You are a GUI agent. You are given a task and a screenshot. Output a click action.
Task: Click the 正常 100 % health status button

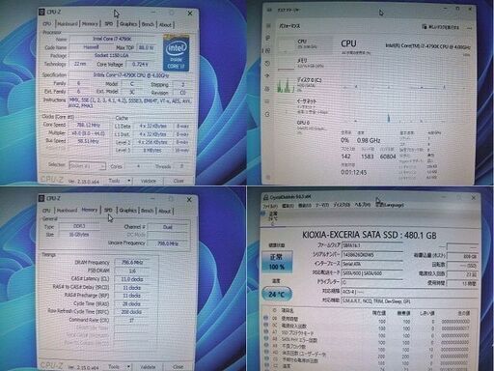277,262
